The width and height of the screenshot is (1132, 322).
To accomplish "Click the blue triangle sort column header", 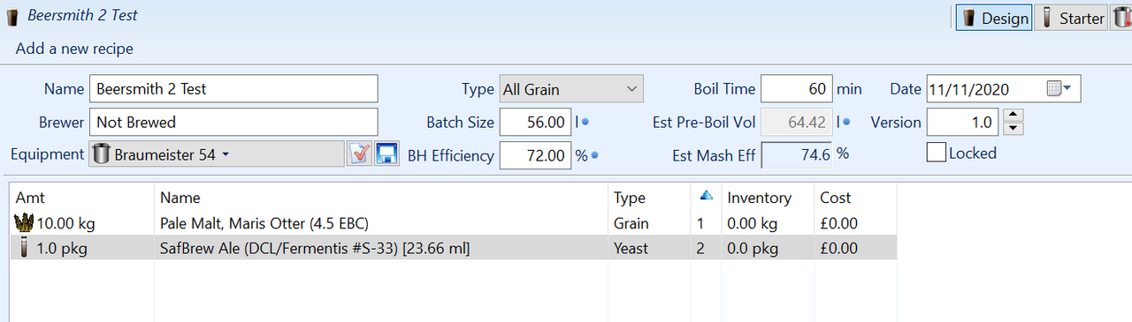I will (x=706, y=196).
